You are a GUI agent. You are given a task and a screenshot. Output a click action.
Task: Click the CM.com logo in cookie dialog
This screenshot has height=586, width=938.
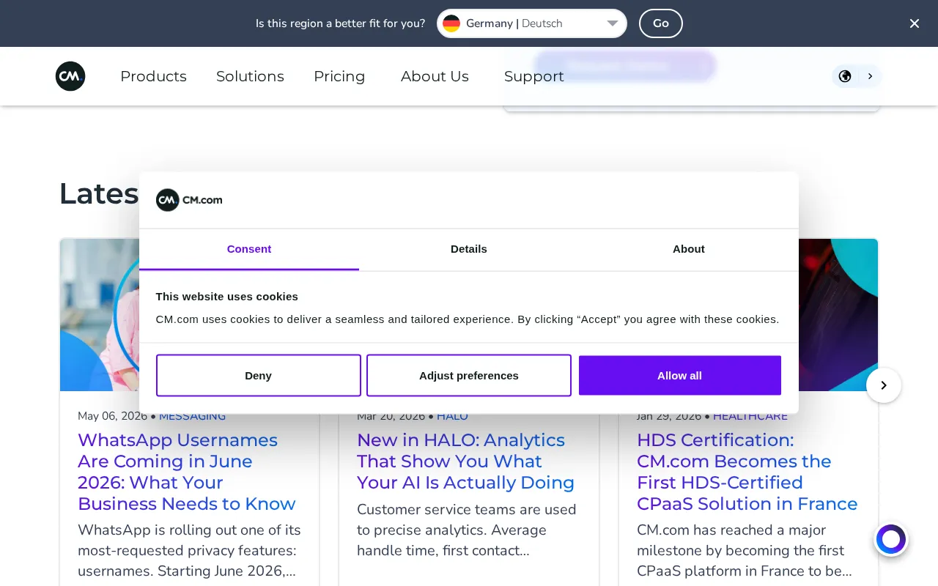189,200
